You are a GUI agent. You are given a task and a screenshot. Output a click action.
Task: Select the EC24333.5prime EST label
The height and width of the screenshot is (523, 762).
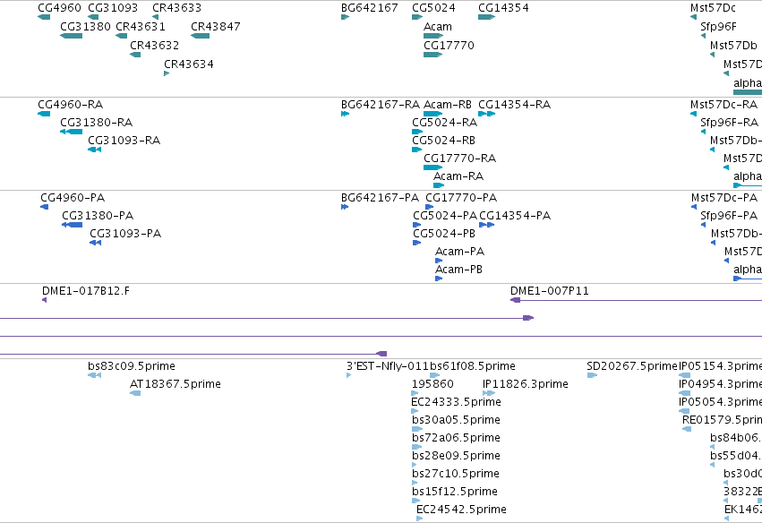(456, 402)
